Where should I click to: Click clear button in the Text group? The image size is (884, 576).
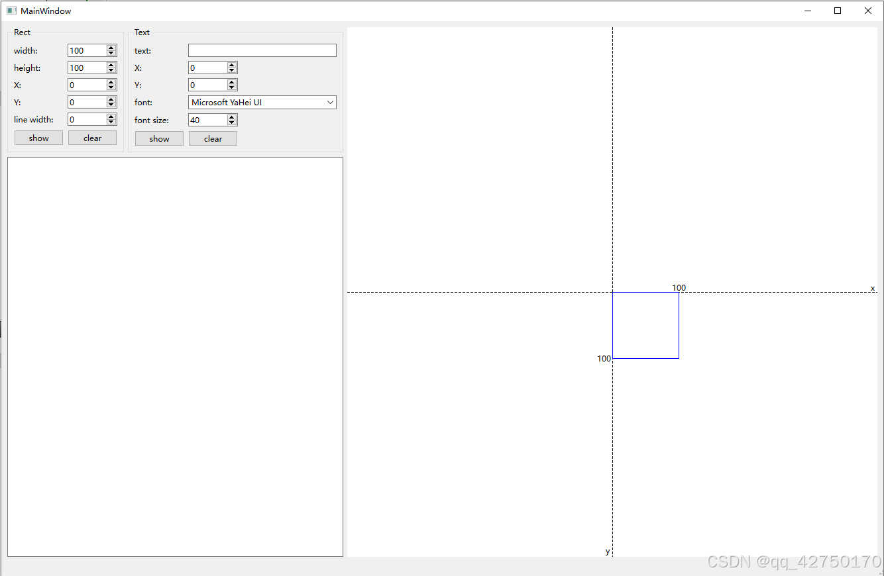(x=213, y=138)
